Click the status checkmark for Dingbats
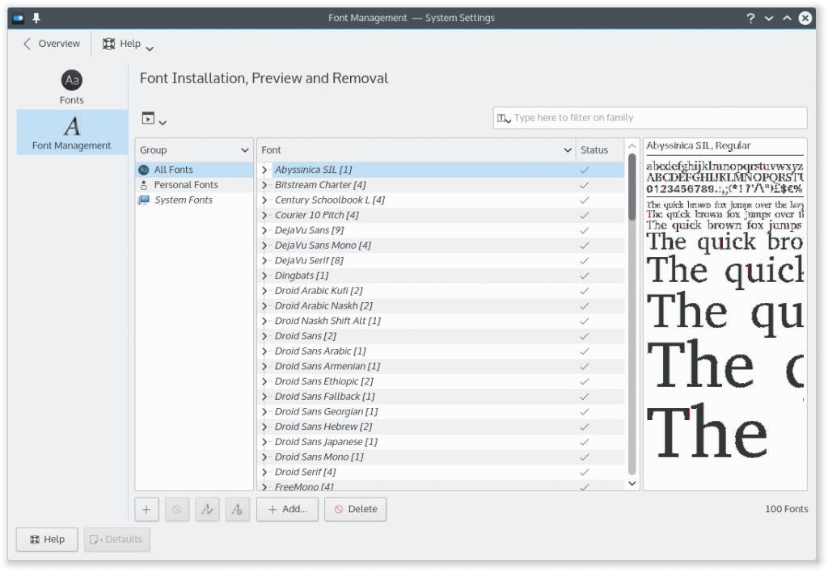This screenshot has height=572, width=828. (x=584, y=275)
